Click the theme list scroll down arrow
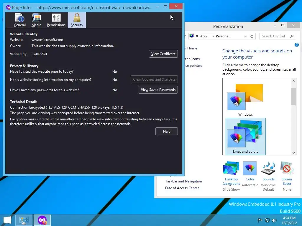302x226 pixels. coord(293,153)
